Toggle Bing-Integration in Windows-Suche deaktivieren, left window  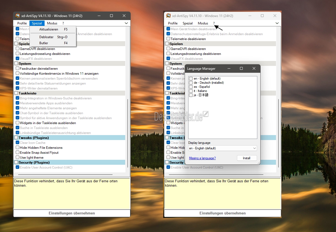[x=18, y=98]
